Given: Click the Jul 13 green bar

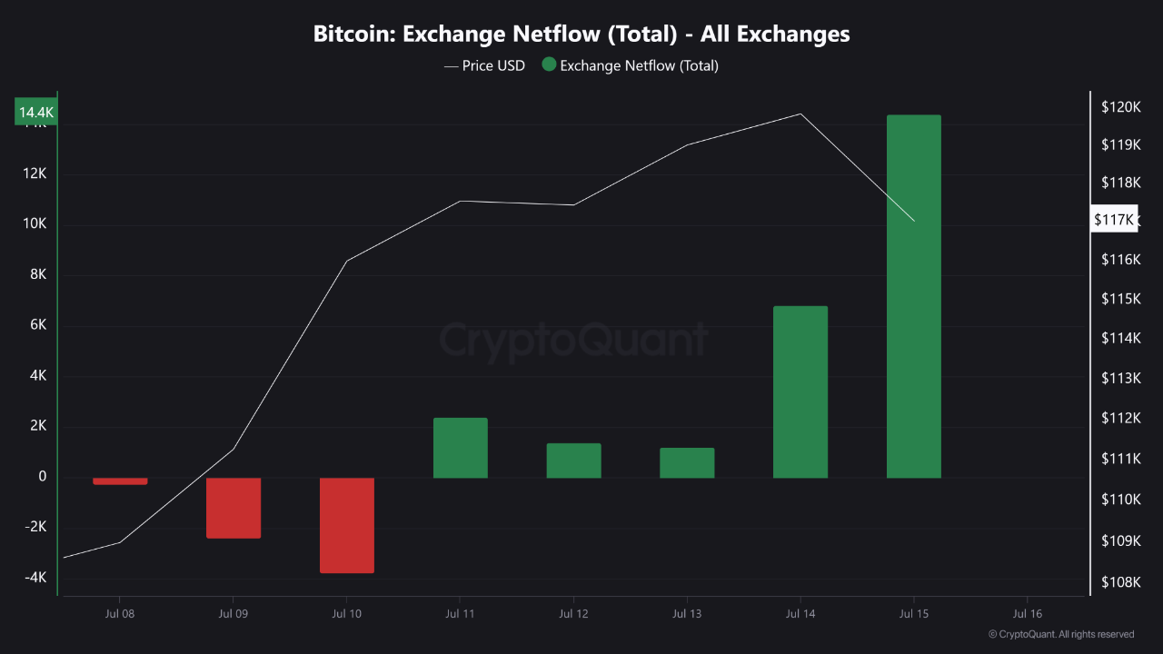Looking at the screenshot, I should pyautogui.click(x=687, y=462).
